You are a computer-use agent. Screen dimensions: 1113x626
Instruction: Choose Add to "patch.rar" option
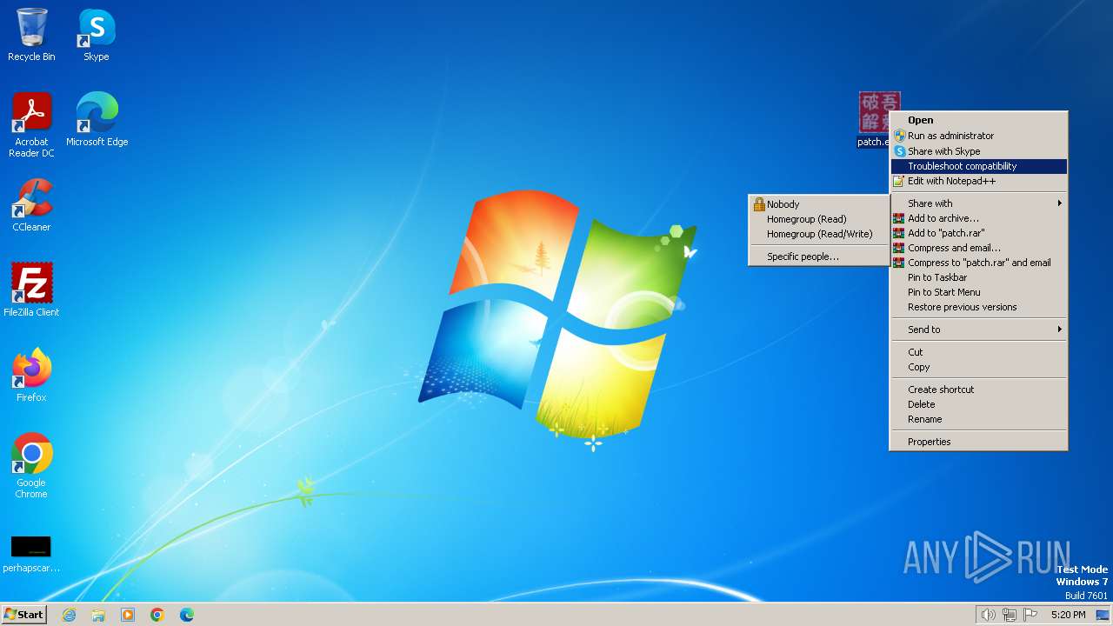(x=979, y=233)
